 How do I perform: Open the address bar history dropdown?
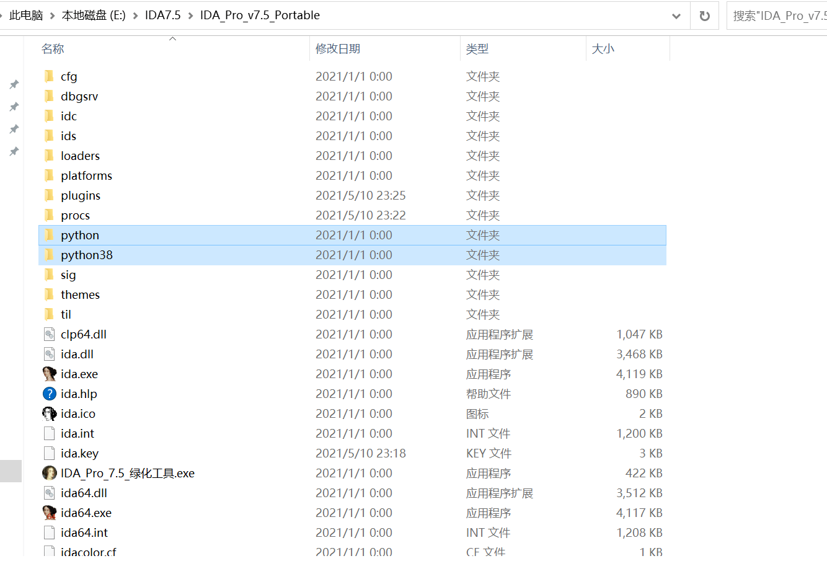(676, 16)
